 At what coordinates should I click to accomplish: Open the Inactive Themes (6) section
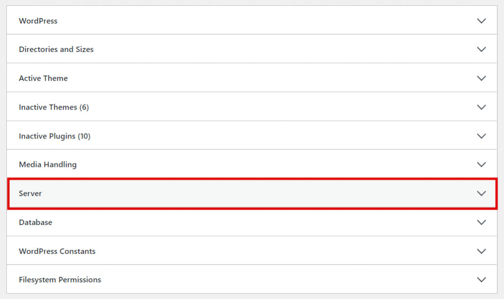[54, 107]
